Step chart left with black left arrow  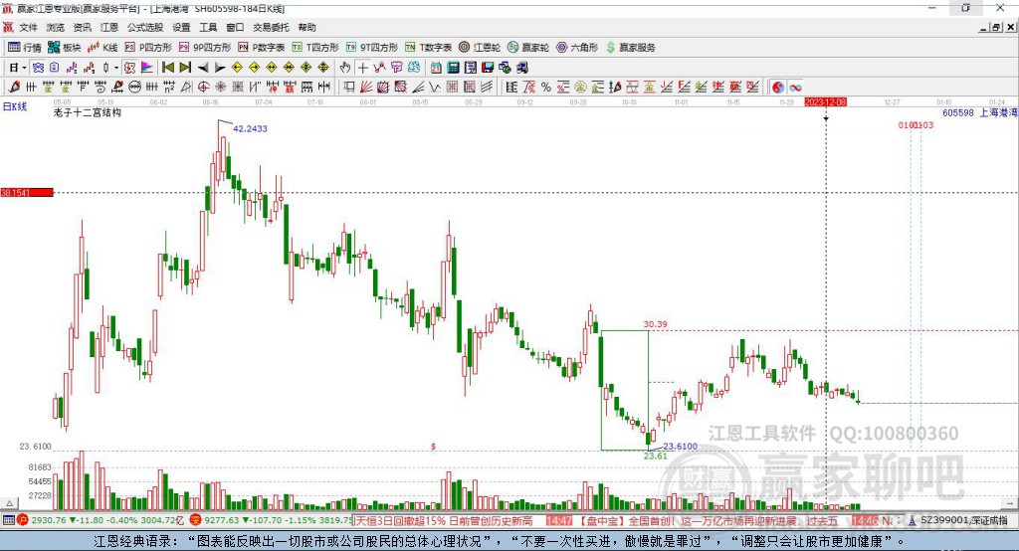click(203, 68)
